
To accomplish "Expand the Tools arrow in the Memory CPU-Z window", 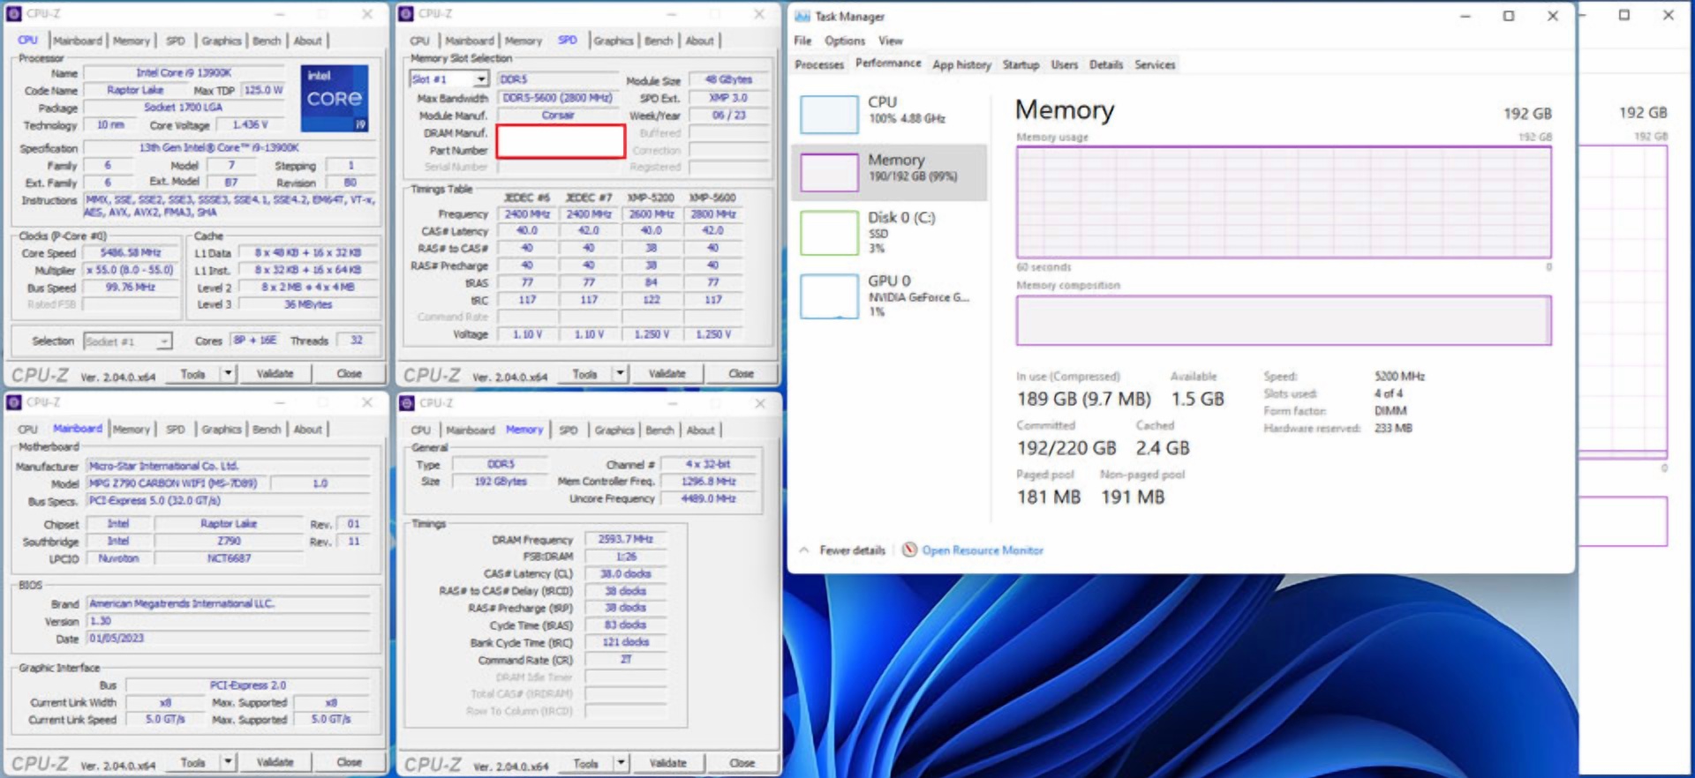I will pyautogui.click(x=621, y=763).
